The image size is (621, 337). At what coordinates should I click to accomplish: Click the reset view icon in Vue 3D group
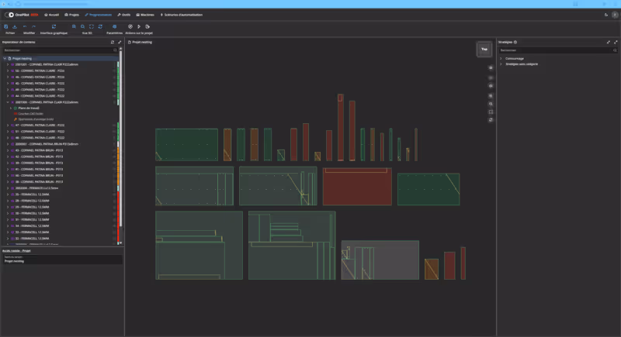tap(100, 26)
